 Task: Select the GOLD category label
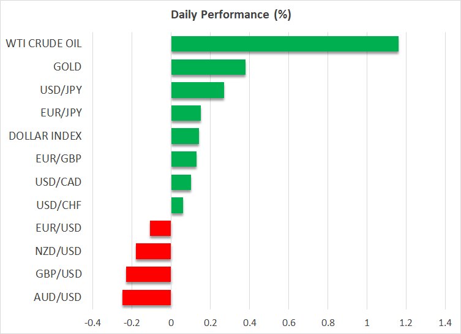pyautogui.click(x=67, y=67)
